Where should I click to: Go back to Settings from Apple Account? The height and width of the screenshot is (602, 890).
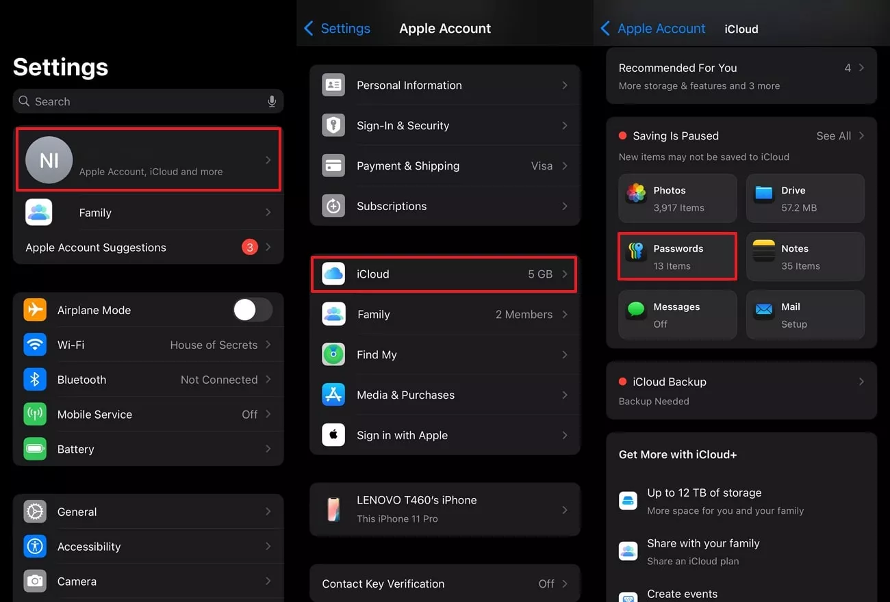coord(338,28)
